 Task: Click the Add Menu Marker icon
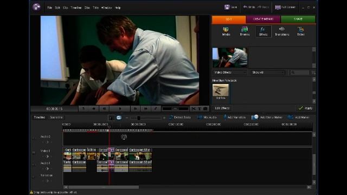(x=255, y=117)
